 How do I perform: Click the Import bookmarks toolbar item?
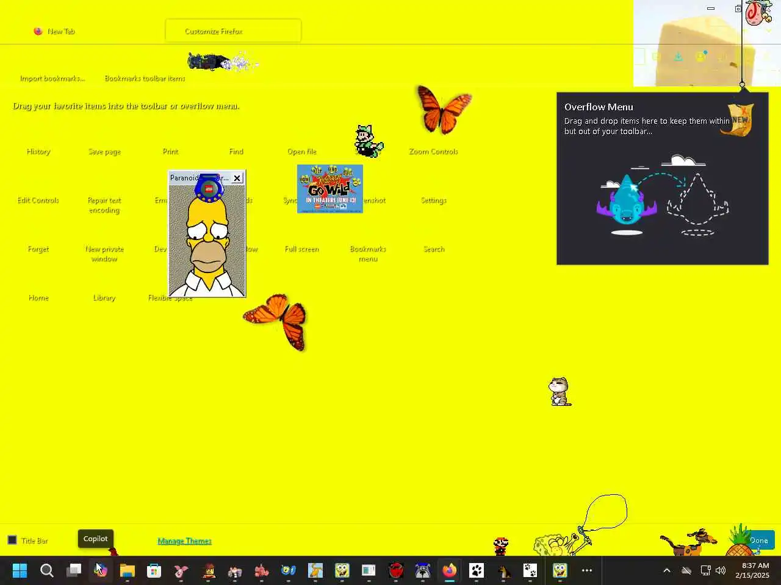click(52, 79)
